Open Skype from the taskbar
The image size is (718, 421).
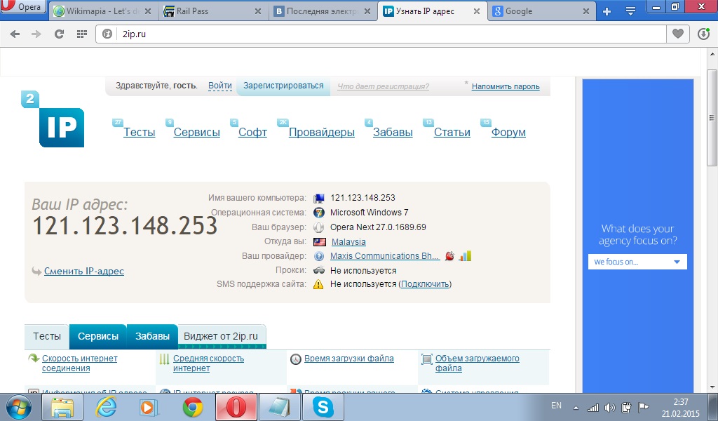323,406
